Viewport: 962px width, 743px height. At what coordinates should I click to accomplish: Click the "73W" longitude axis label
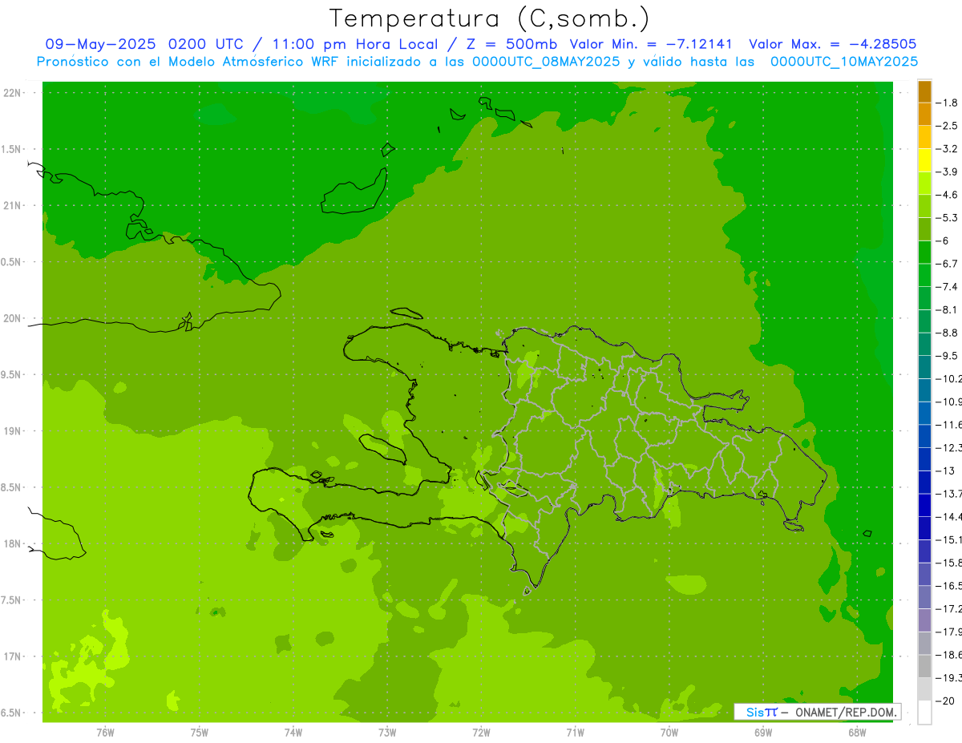click(x=387, y=733)
